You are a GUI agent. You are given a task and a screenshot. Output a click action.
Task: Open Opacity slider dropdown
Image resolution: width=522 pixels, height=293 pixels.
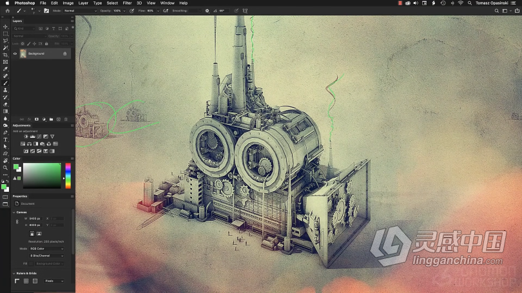pyautogui.click(x=124, y=11)
